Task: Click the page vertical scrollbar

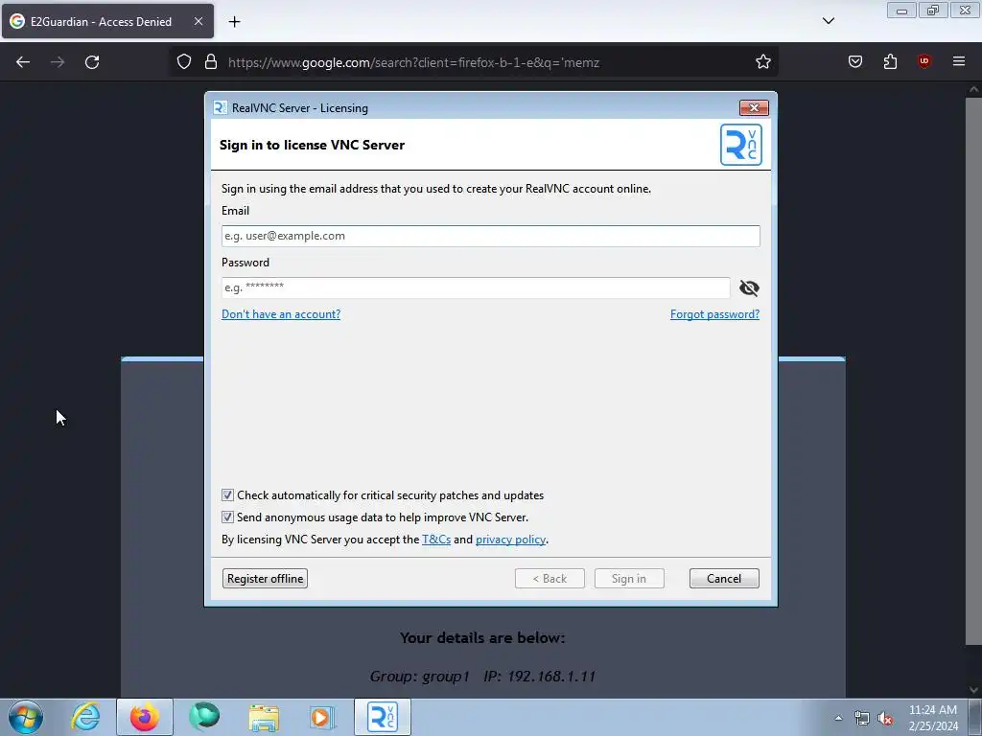Action: click(x=974, y=371)
